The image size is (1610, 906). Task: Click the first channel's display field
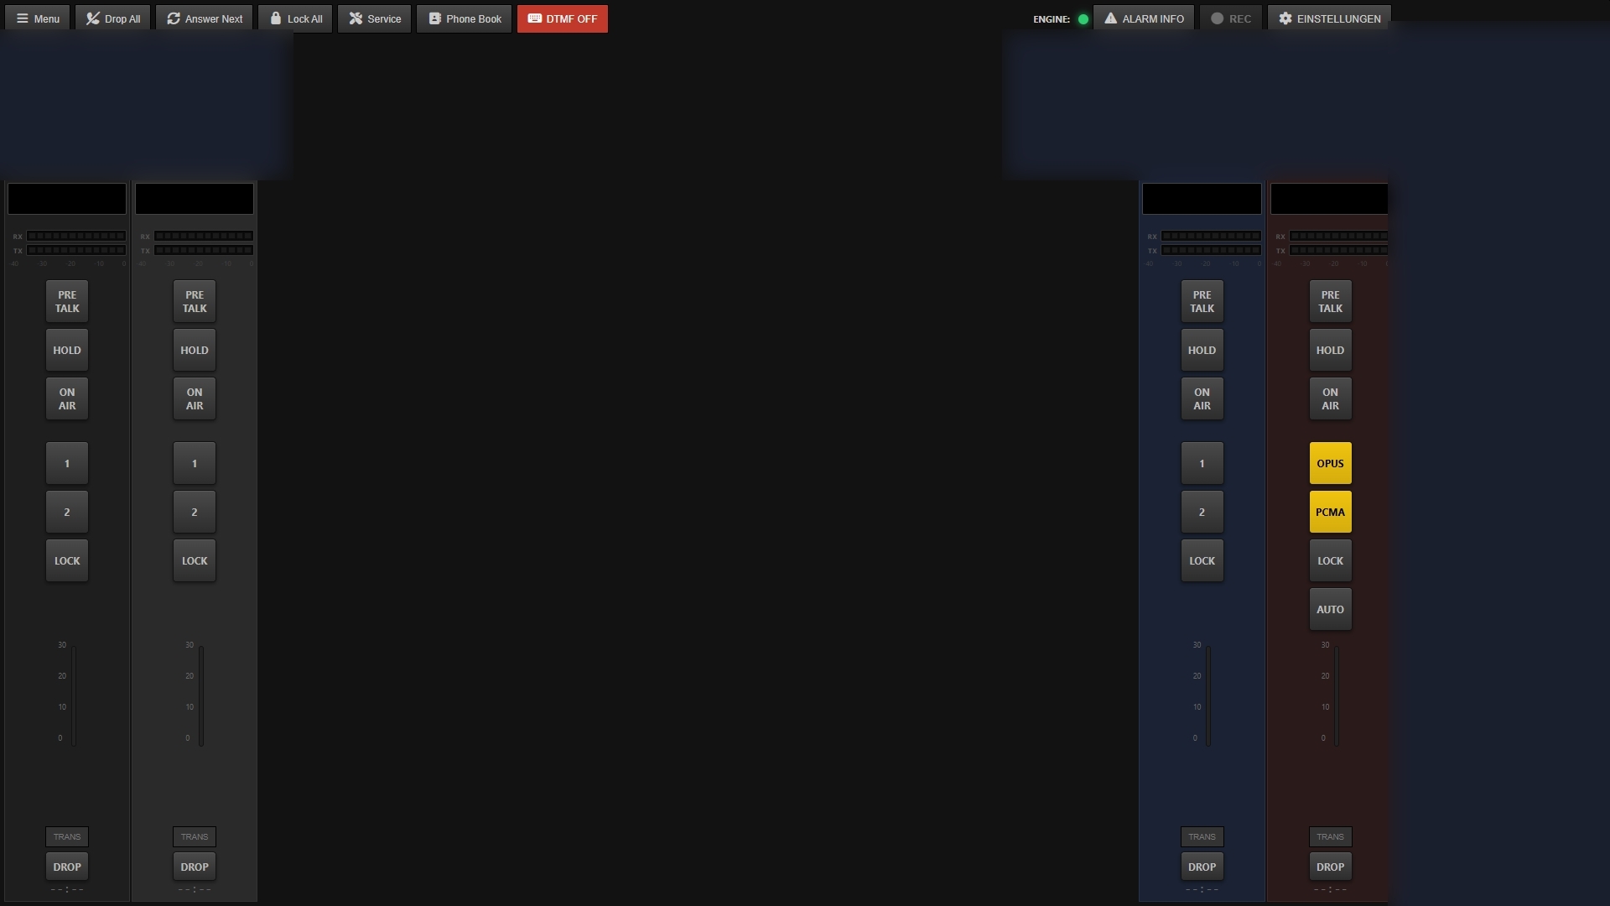66,198
